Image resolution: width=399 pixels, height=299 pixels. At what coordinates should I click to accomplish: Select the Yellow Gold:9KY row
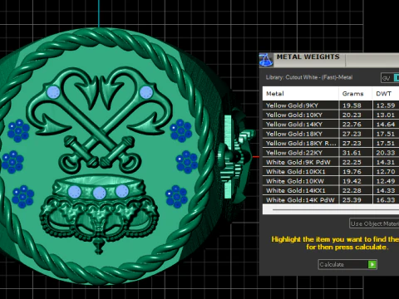pyautogui.click(x=331, y=105)
